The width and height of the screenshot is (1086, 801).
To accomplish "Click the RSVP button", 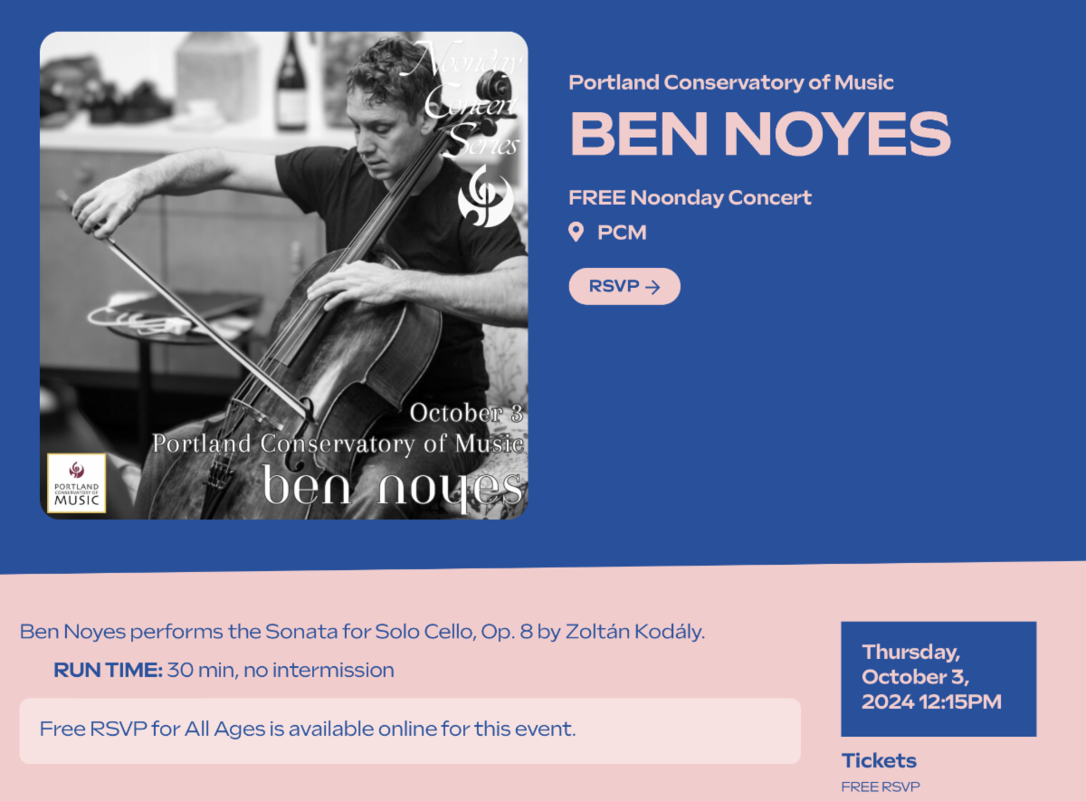I will 624,287.
